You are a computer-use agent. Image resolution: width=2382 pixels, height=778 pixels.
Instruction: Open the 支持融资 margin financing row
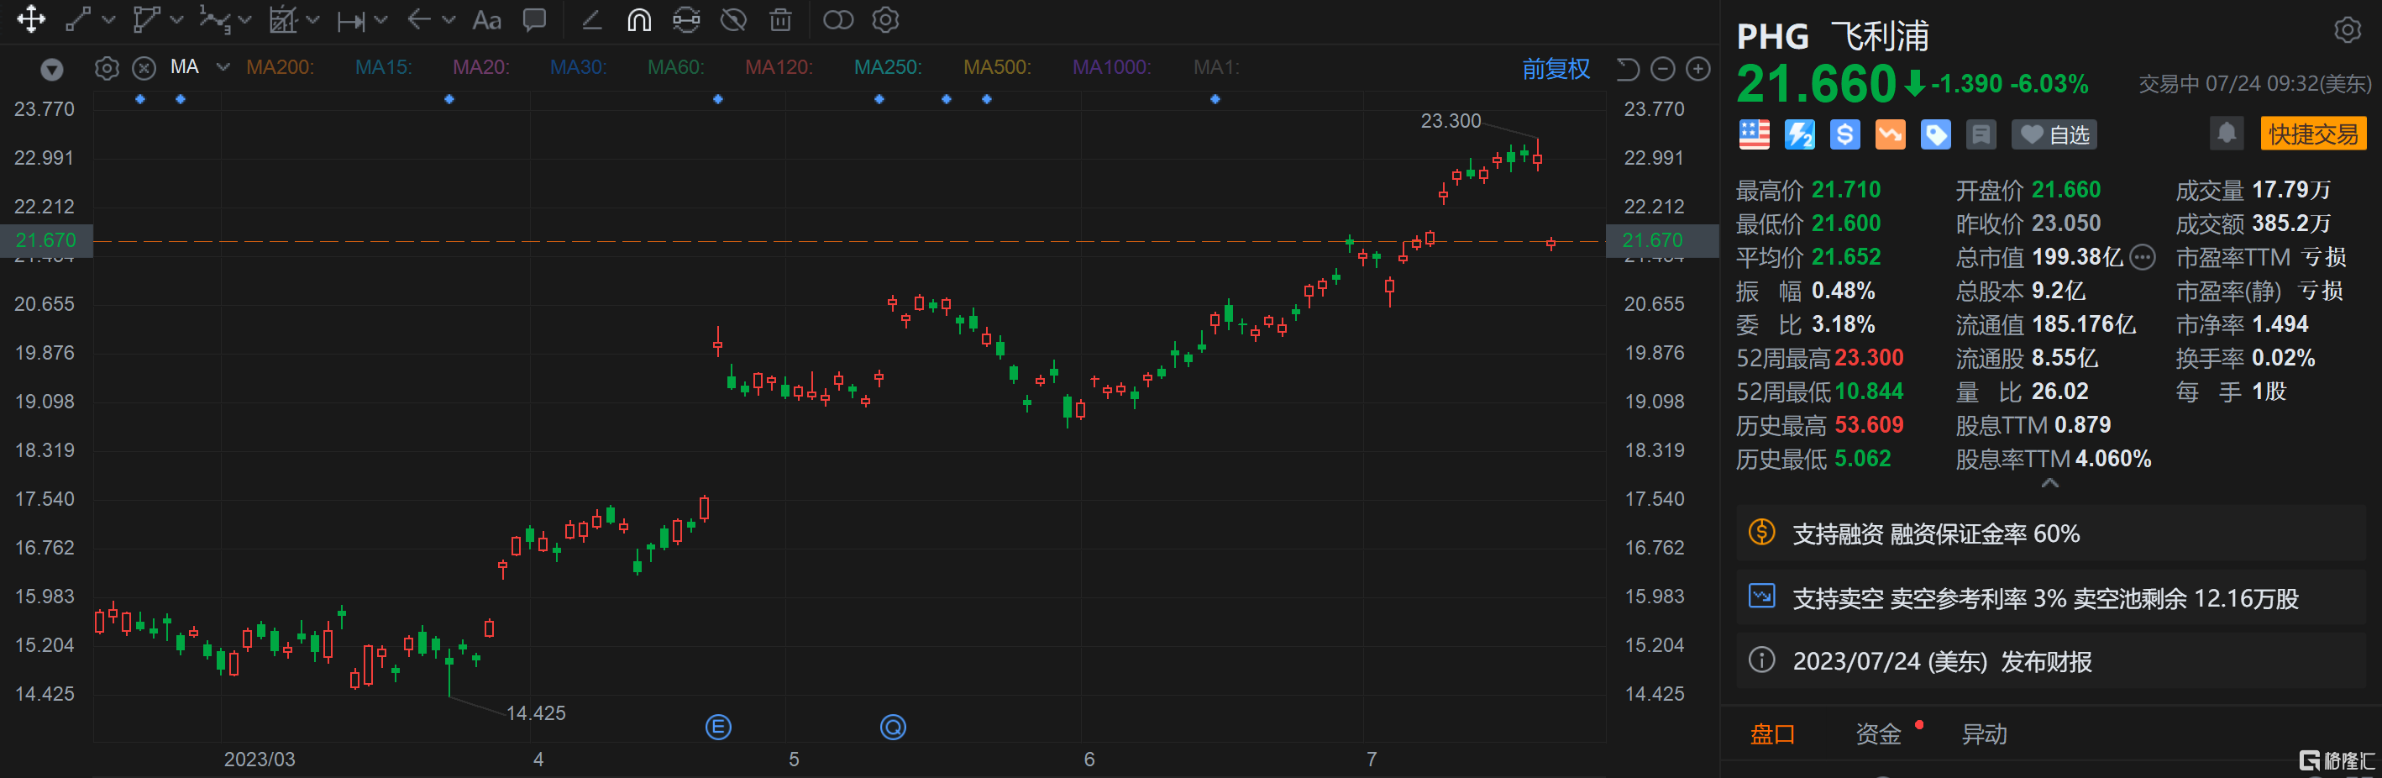pyautogui.click(x=2049, y=534)
